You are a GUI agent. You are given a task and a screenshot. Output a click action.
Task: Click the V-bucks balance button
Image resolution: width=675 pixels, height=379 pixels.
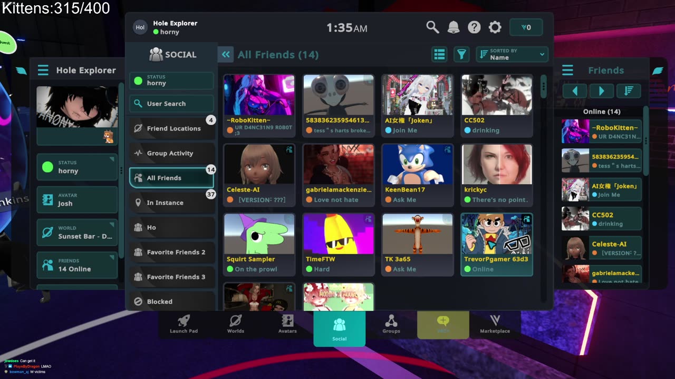tap(526, 27)
